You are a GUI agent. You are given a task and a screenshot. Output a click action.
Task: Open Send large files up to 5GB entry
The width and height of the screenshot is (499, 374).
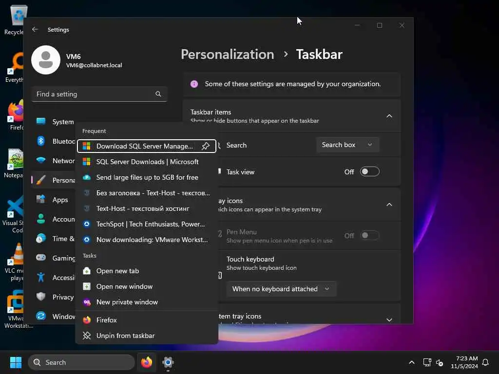click(x=146, y=177)
